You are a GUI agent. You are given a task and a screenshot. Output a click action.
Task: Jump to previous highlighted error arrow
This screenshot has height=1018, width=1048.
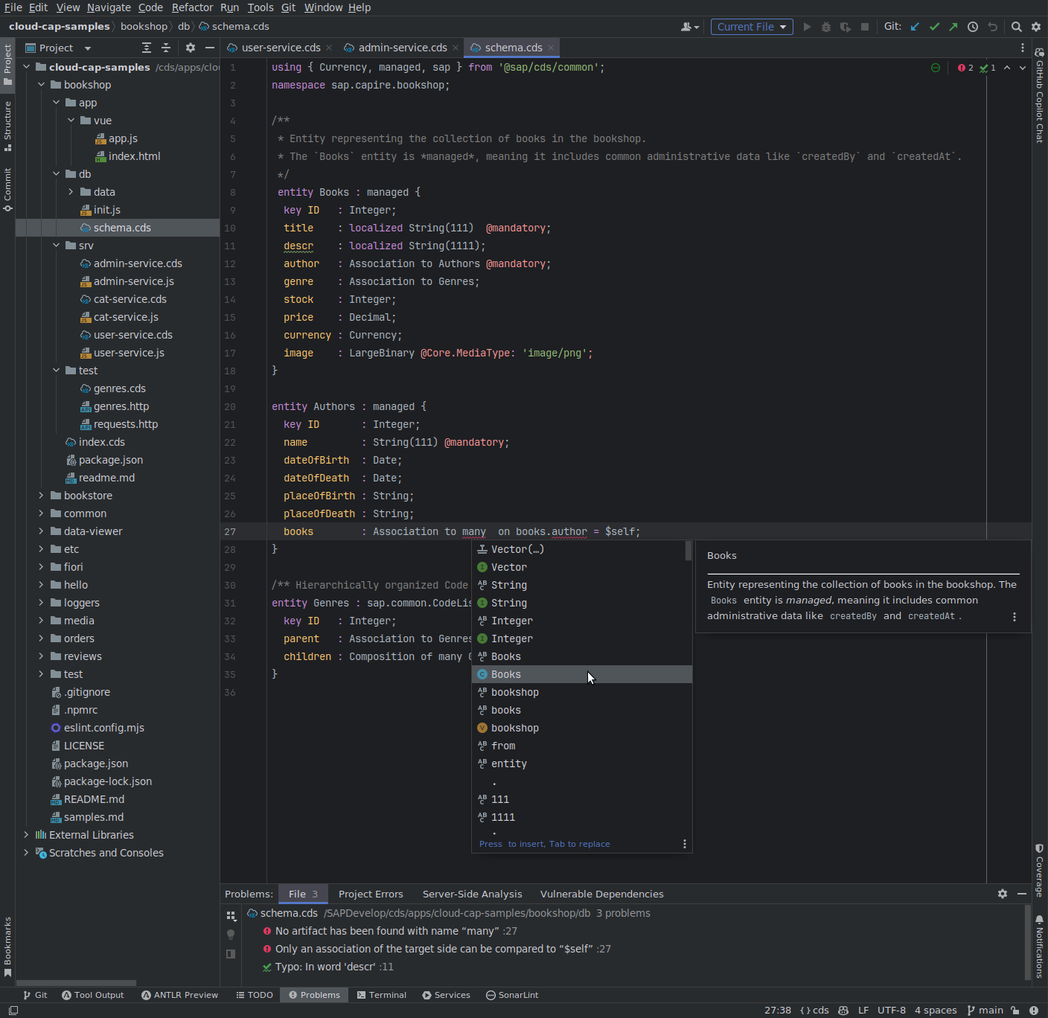pyautogui.click(x=1007, y=68)
